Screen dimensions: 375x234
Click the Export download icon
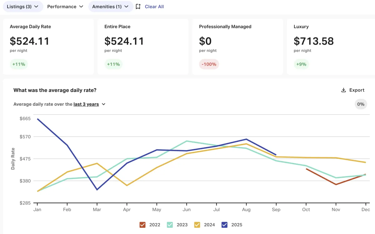coord(343,90)
